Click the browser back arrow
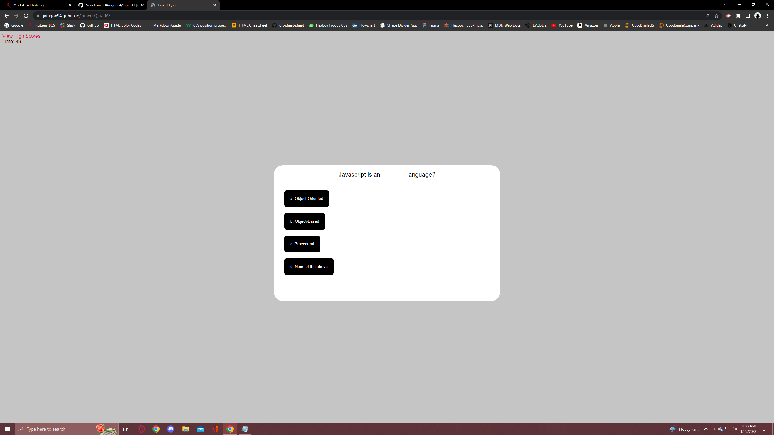 pos(7,16)
